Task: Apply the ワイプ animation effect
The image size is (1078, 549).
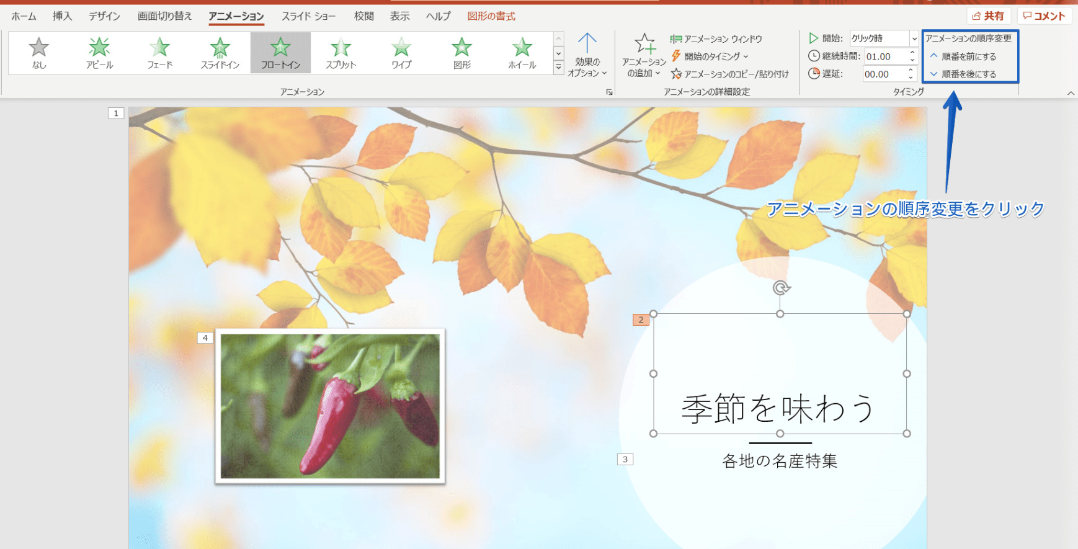Action: click(x=401, y=53)
